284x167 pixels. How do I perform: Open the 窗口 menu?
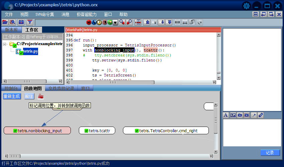click(108, 14)
